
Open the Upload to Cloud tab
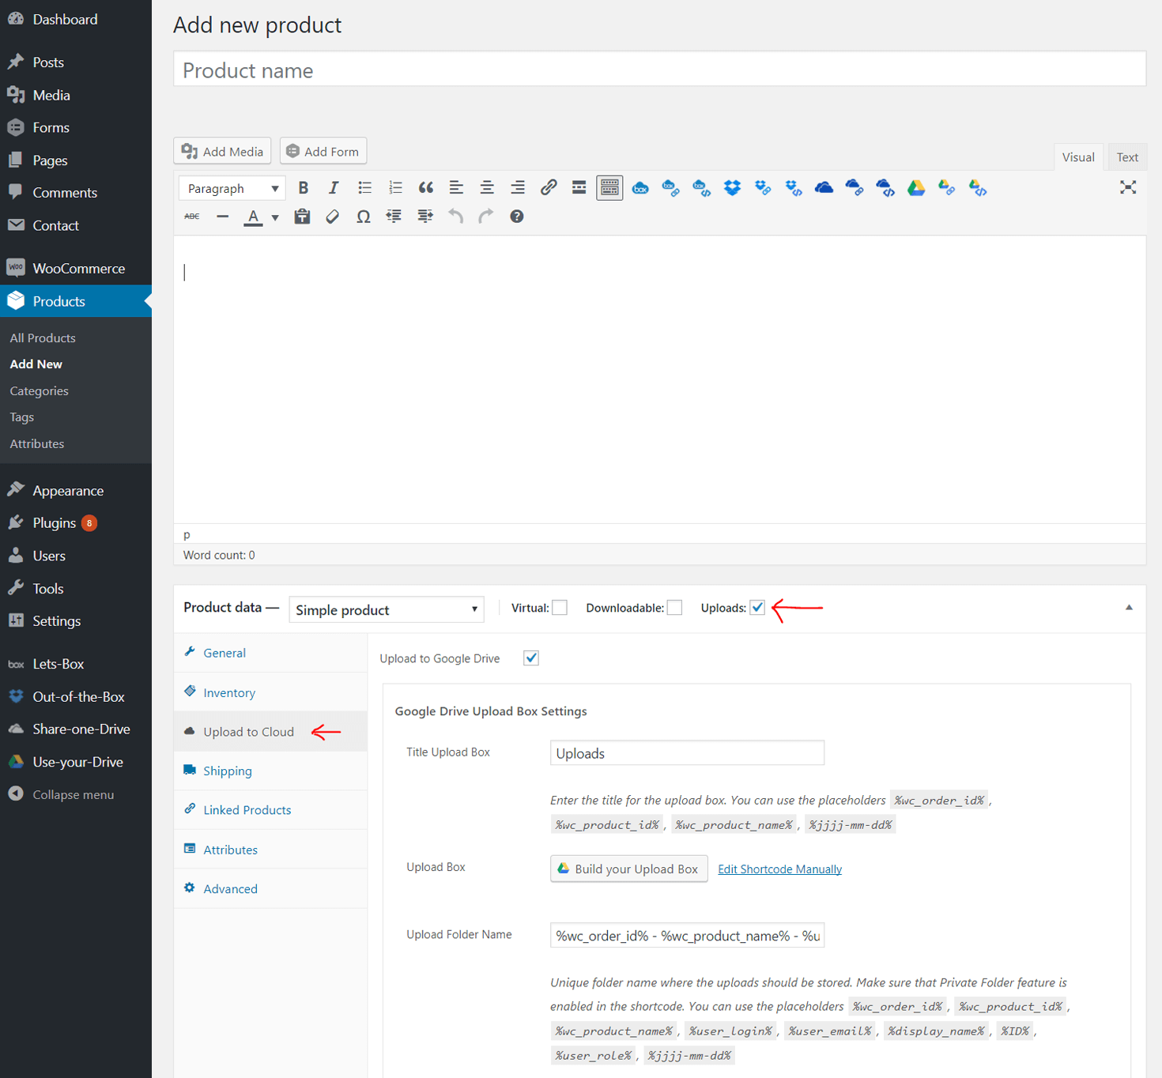270,732
